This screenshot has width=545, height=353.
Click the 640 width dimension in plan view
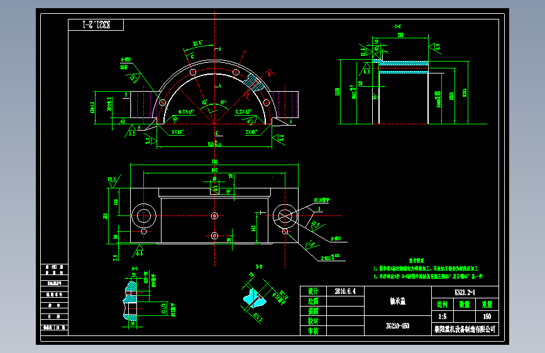pos(214,170)
